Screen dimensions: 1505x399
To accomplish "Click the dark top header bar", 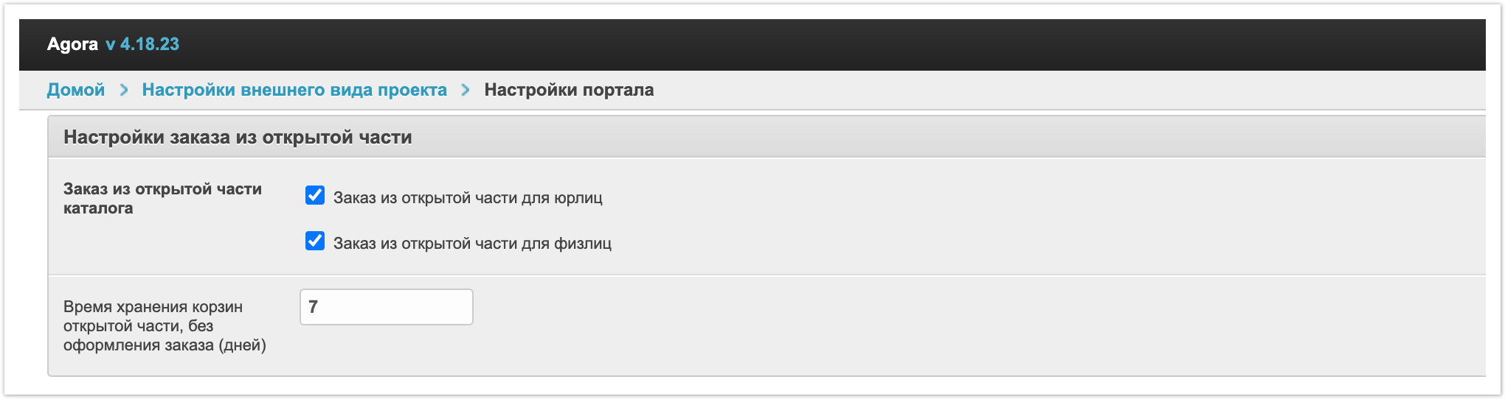I will (812, 44).
